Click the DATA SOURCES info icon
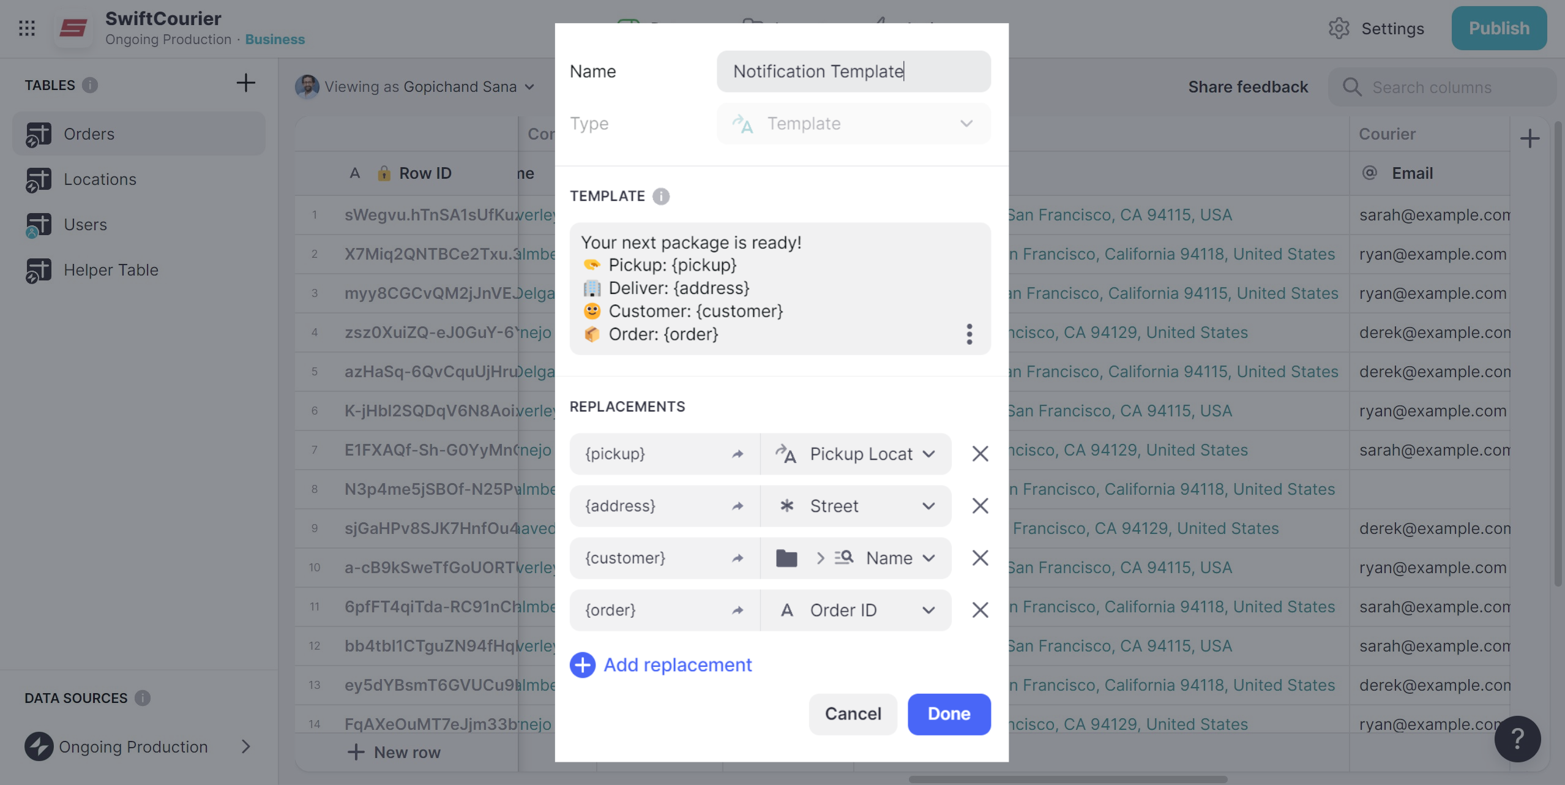The width and height of the screenshot is (1565, 785). [143, 698]
